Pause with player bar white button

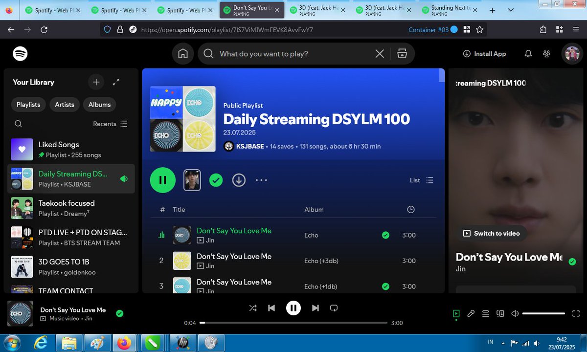coord(293,308)
